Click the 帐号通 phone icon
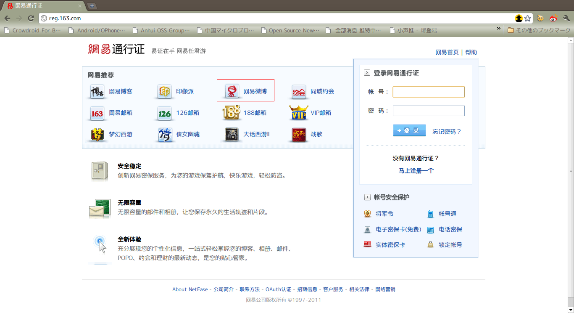 click(x=431, y=214)
